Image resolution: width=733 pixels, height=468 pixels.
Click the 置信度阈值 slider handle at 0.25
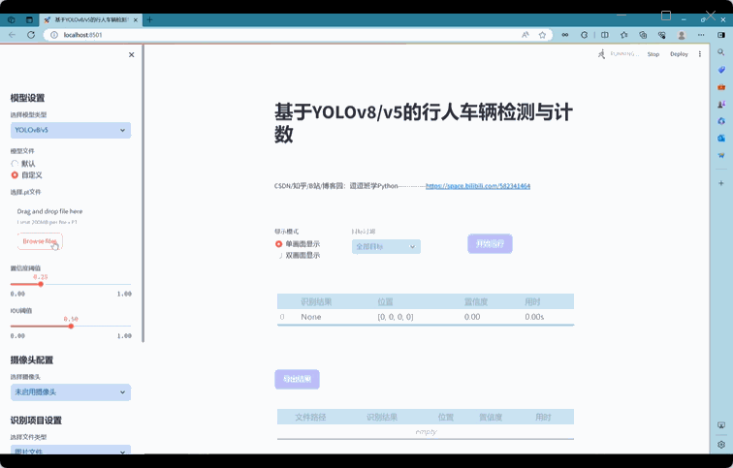tap(41, 284)
